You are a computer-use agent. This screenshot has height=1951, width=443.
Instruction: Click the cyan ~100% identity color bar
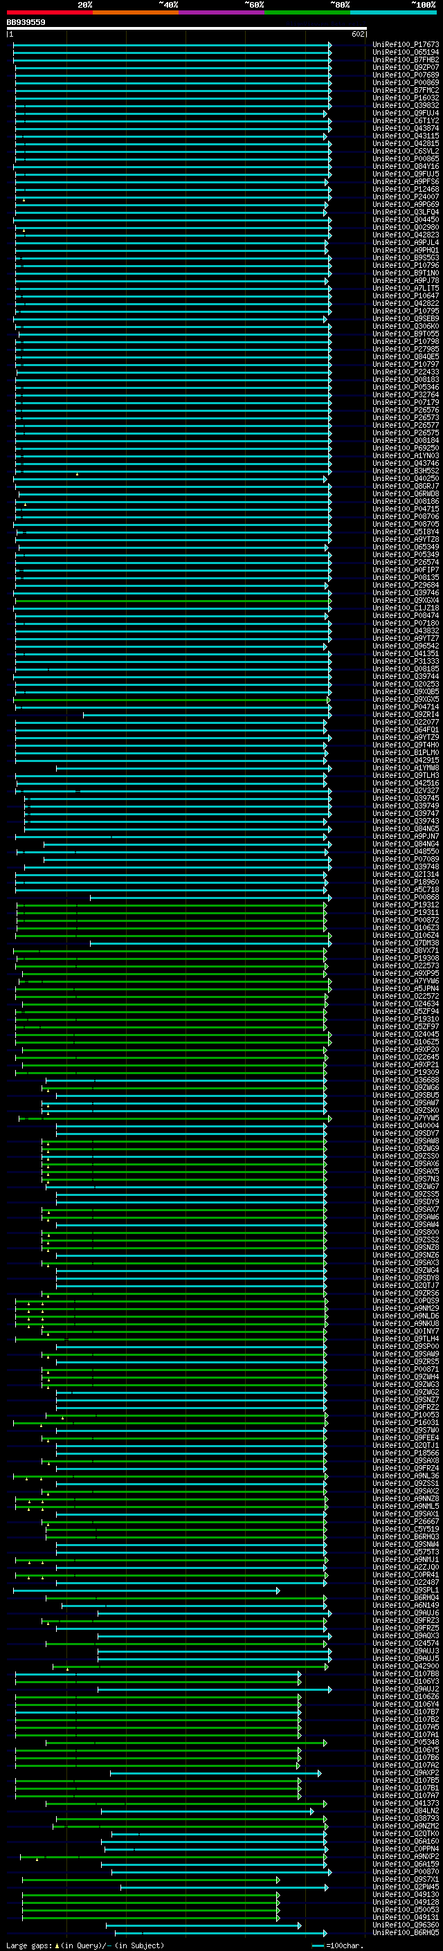(394, 12)
